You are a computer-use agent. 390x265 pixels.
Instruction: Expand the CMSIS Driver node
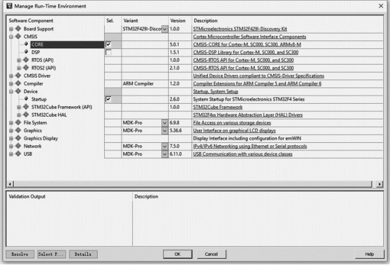tap(11, 76)
